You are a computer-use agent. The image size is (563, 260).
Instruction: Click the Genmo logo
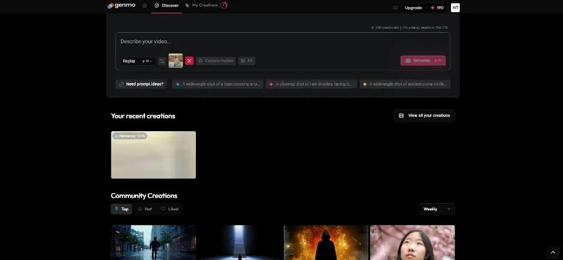121,6
